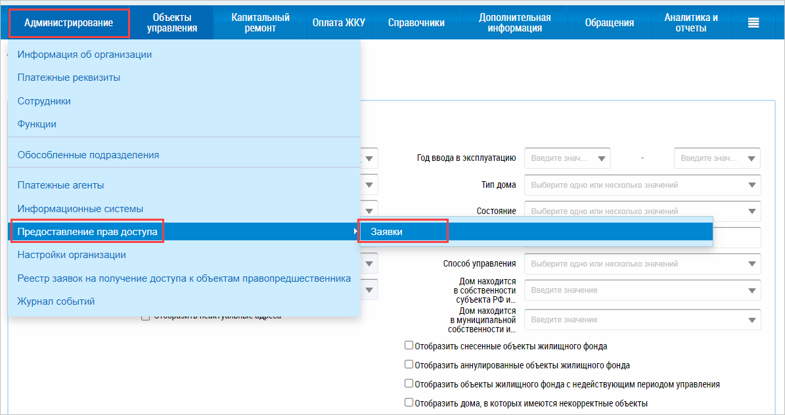Viewport: 785px width, 415px height.
Task: Open the Объекты управления menu
Action: [171, 23]
